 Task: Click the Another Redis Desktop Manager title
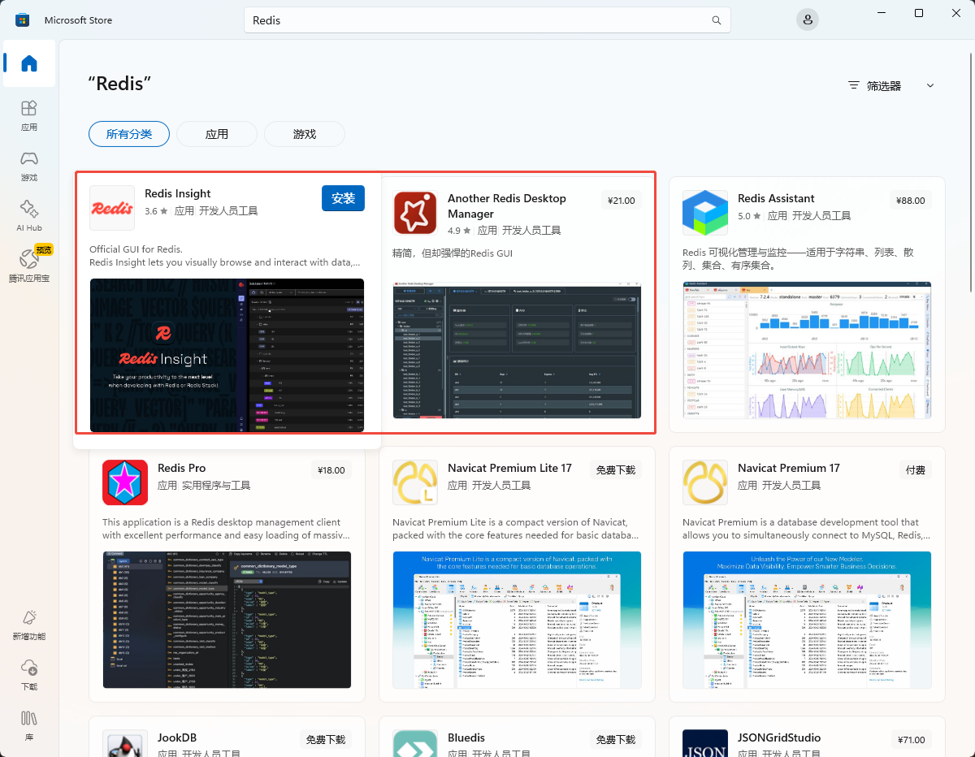(507, 205)
